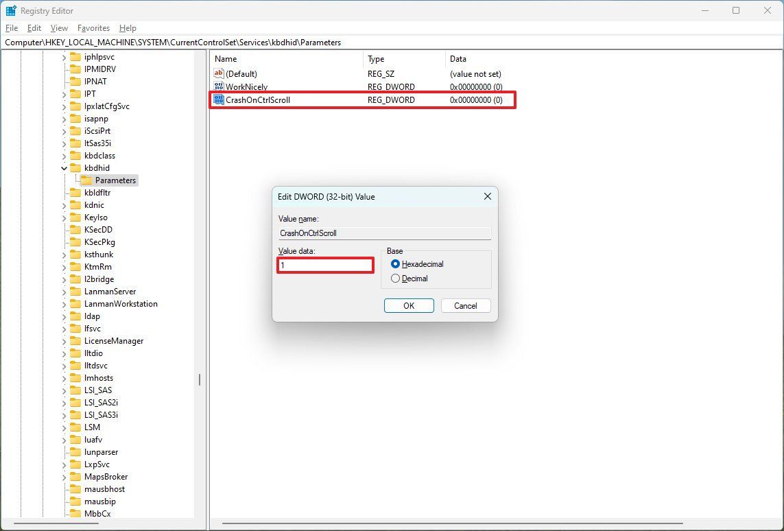This screenshot has height=531, width=784.
Task: Click the isapnp folder icon
Action: [75, 119]
